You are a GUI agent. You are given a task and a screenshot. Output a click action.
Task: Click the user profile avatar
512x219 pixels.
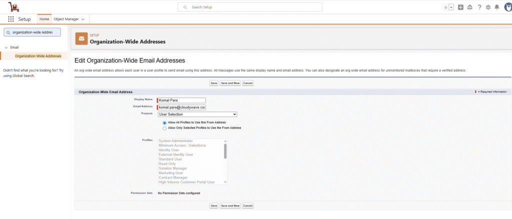coord(506,7)
